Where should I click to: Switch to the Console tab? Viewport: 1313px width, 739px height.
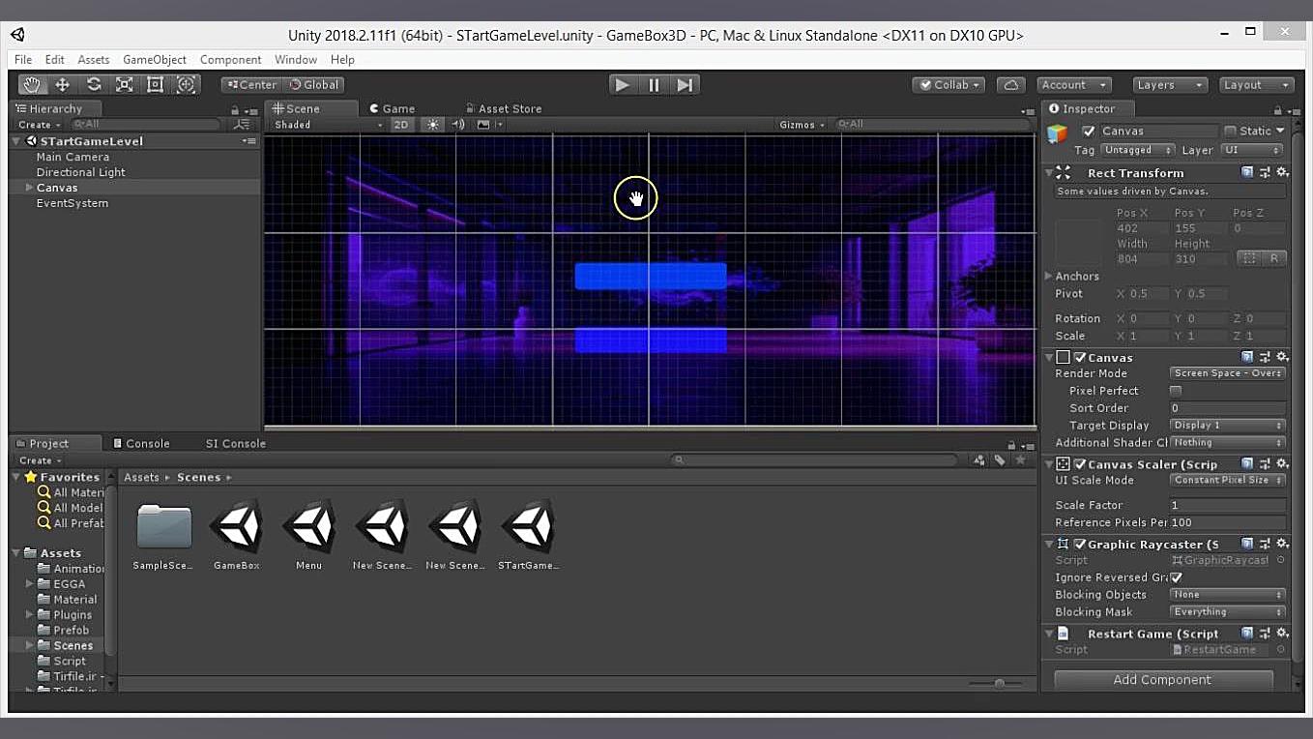point(141,444)
